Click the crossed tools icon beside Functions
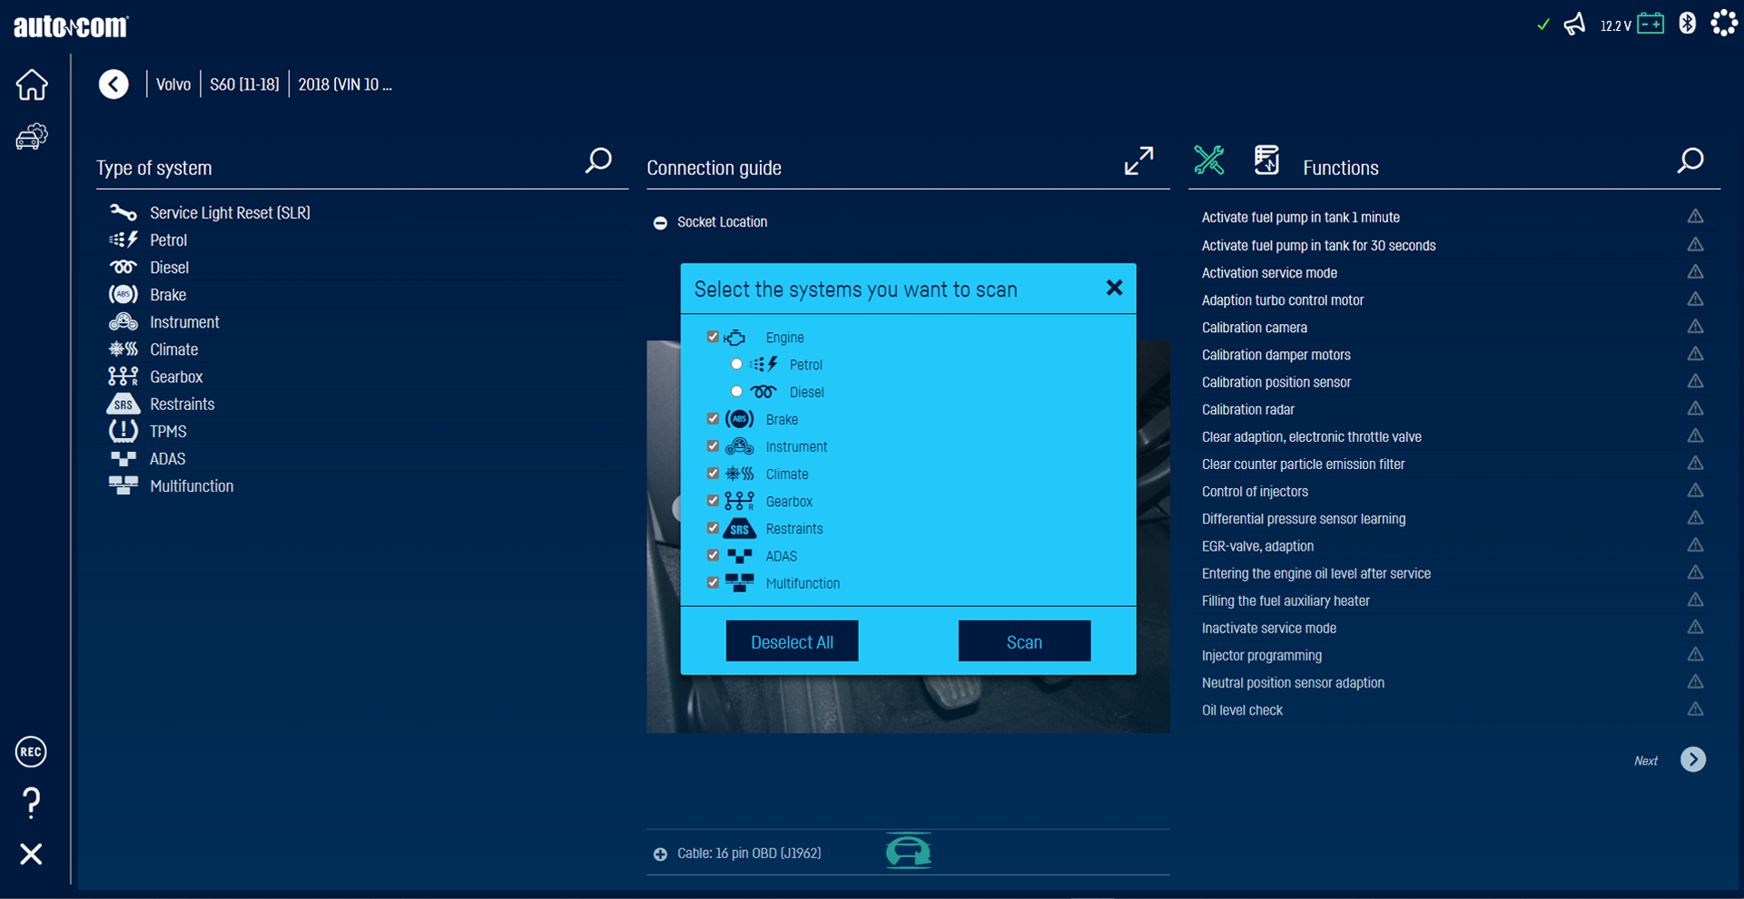 tap(1208, 161)
